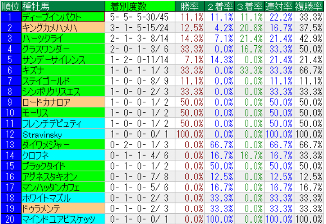The width and height of the screenshot is (326, 224).
Task: Click the 連対率 column header
Action: pyautogui.click(x=279, y=6)
